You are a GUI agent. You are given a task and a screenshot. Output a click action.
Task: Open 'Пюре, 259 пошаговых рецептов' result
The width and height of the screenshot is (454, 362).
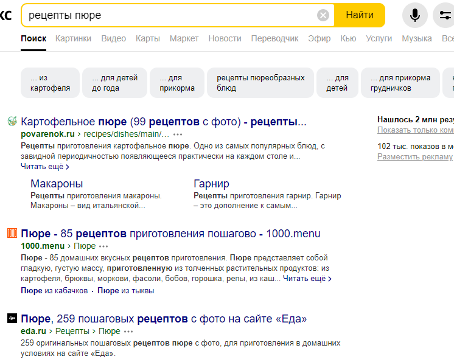coord(164,319)
